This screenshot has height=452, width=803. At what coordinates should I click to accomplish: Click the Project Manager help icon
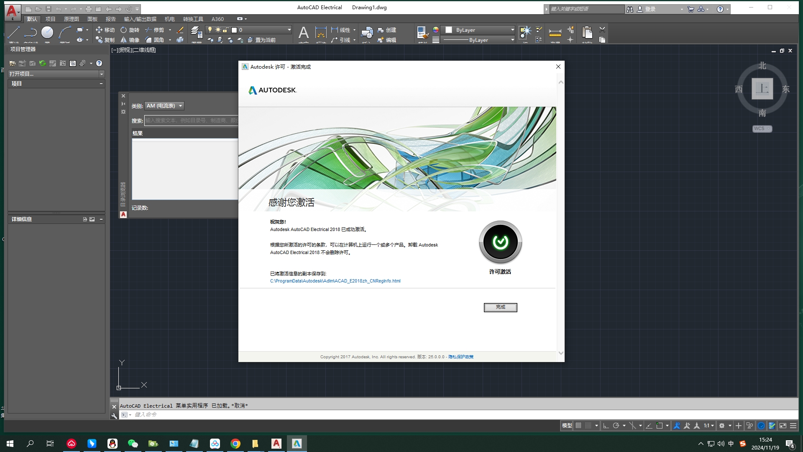click(x=99, y=63)
